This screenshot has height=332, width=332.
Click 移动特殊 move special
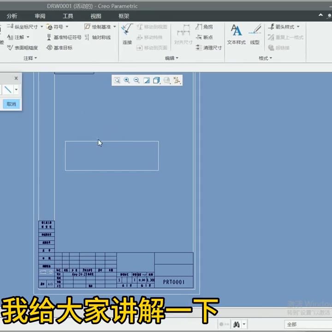coord(149,37)
